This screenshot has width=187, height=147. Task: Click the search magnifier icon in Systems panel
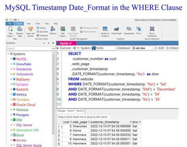(52, 48)
